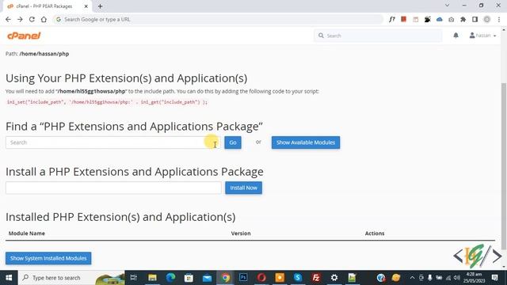Open the Extensions puzzle menu
The image size is (507, 285).
pyautogui.click(x=463, y=19)
